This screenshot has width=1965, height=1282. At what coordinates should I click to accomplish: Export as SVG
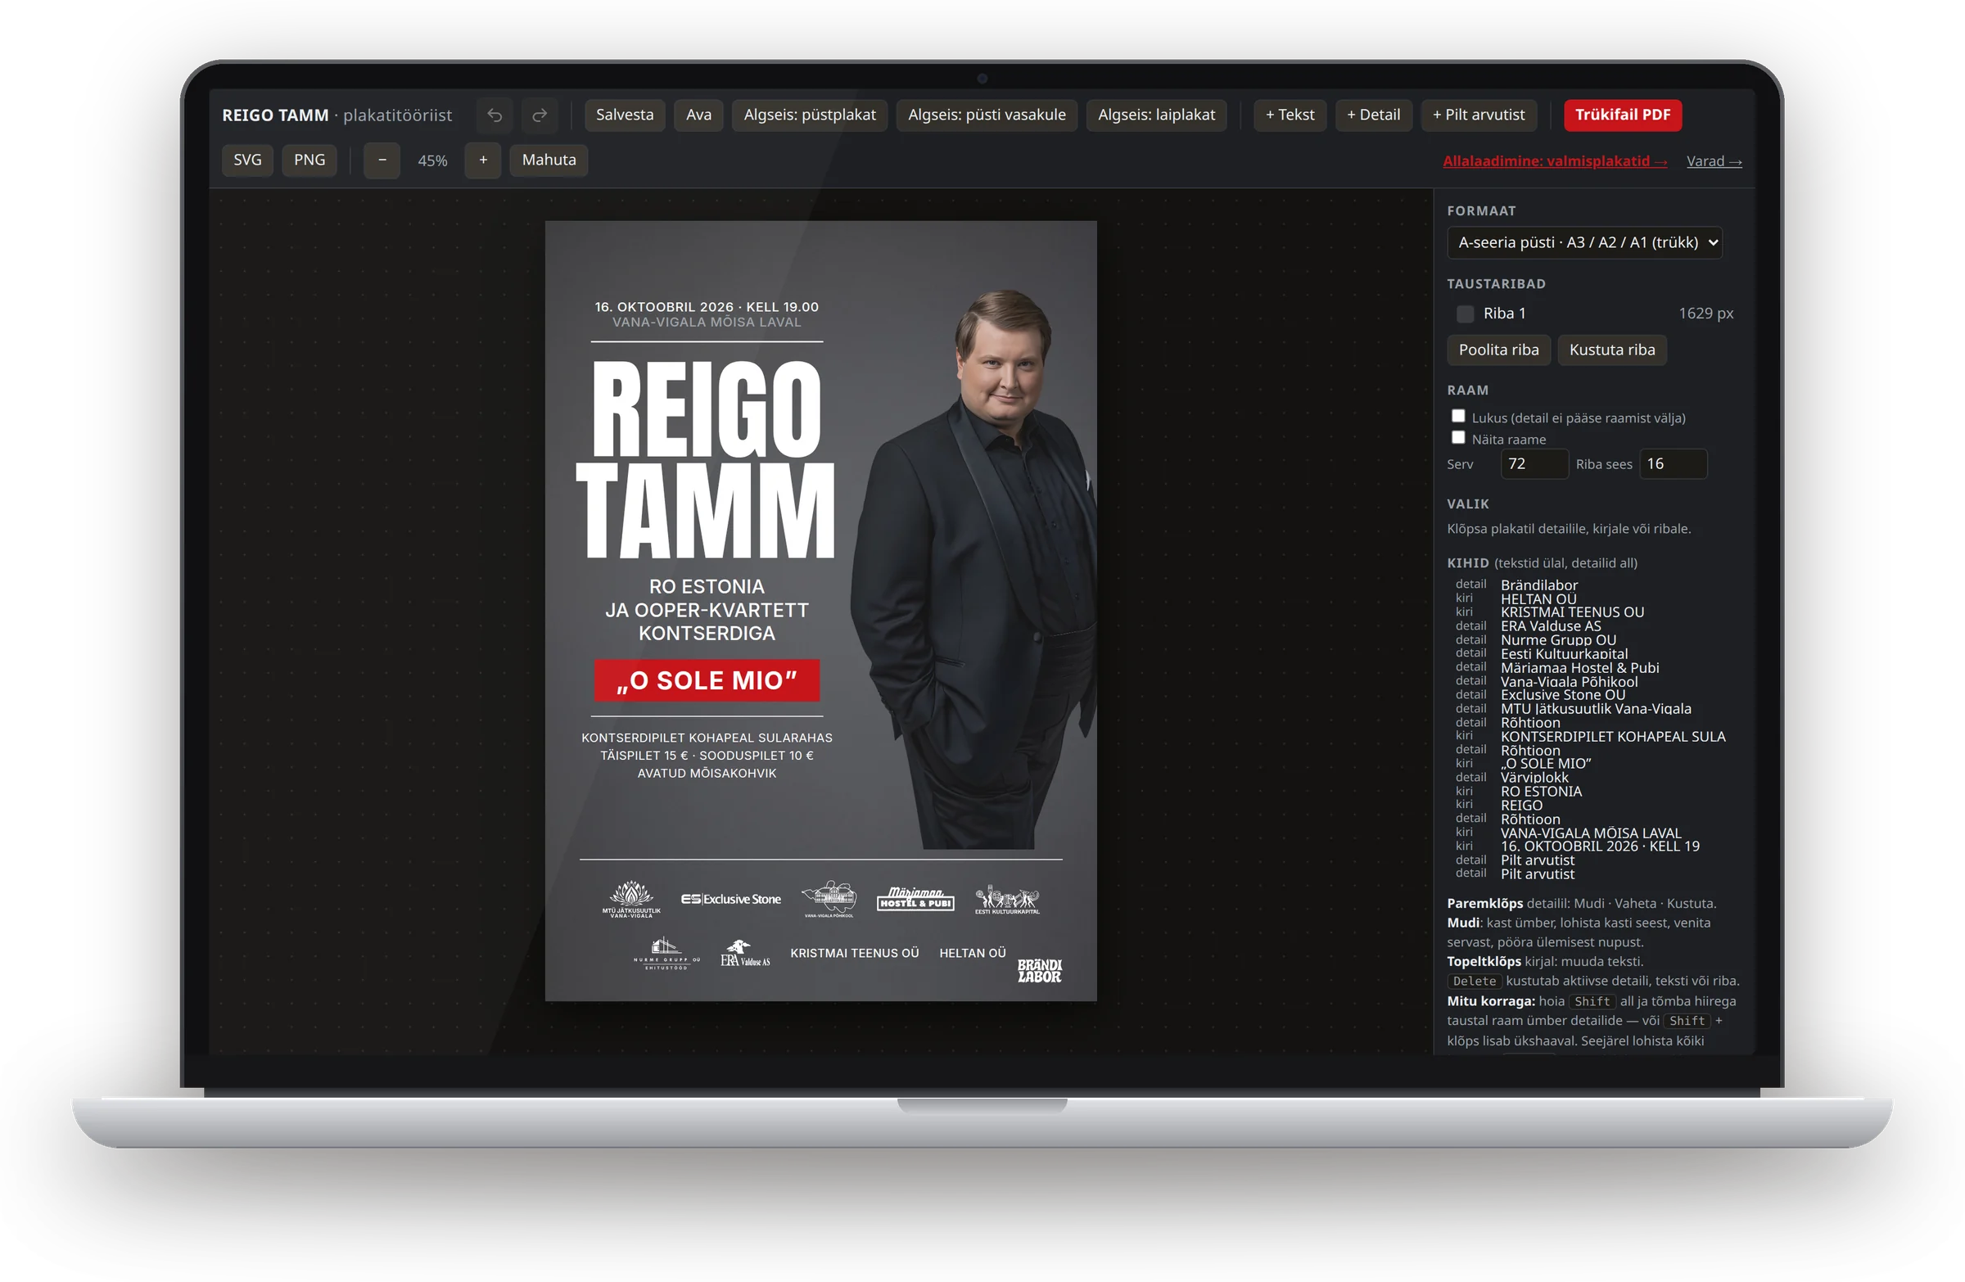(247, 160)
